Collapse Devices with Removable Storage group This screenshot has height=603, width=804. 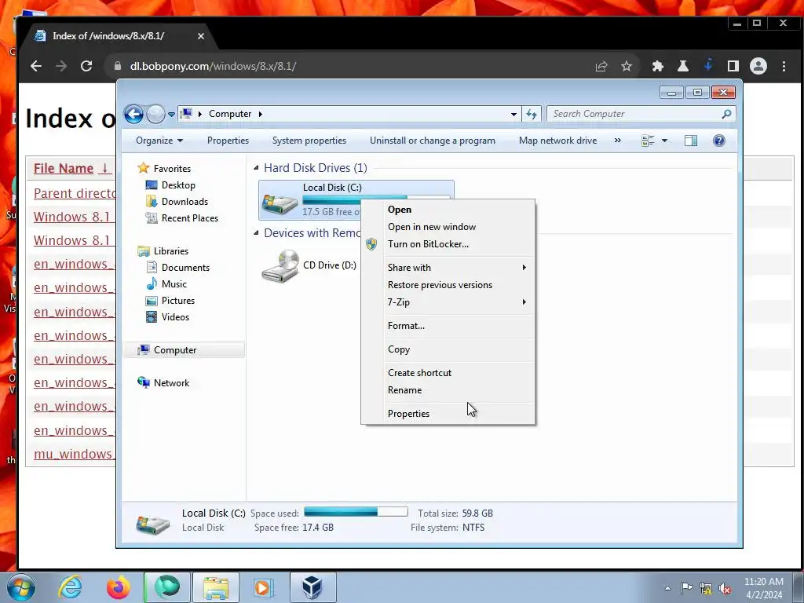pyautogui.click(x=256, y=232)
